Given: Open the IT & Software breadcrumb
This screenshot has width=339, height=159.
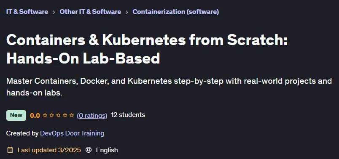Looking at the screenshot, I should (x=27, y=12).
